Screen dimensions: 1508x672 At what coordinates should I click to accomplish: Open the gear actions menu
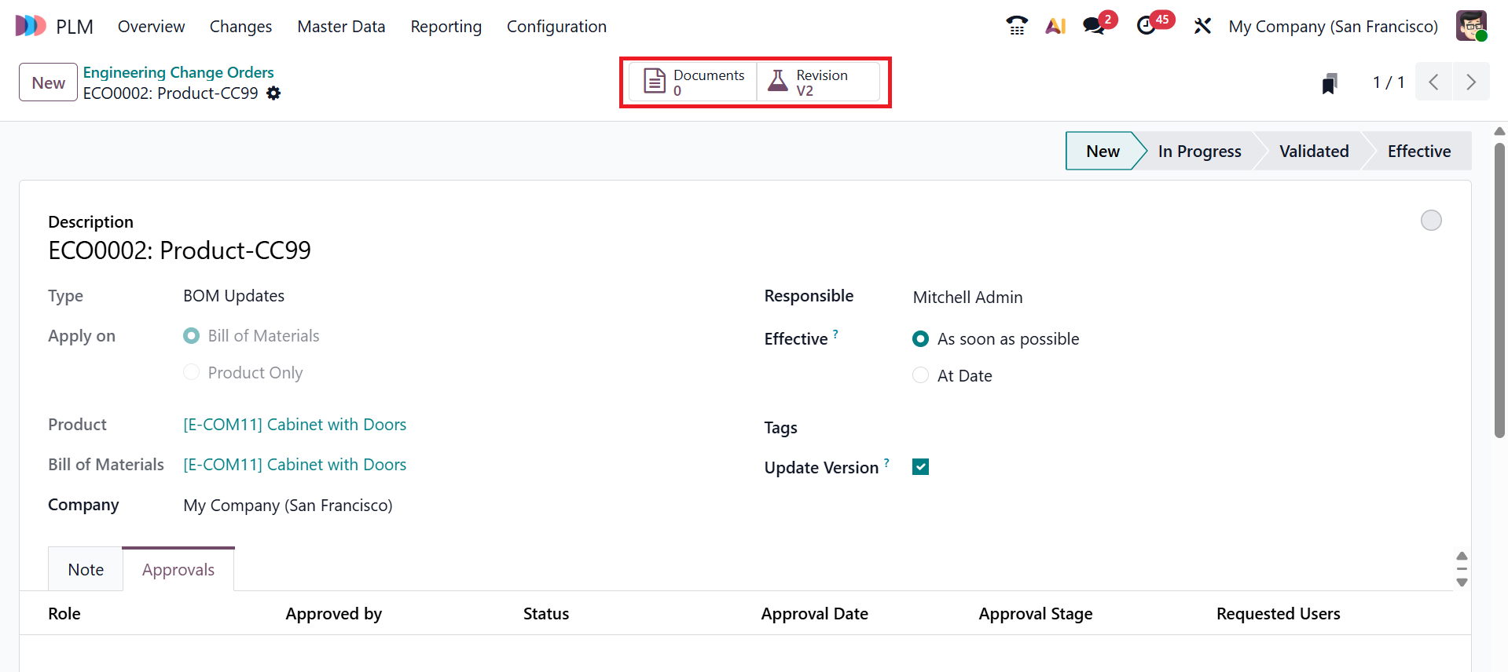pos(273,93)
